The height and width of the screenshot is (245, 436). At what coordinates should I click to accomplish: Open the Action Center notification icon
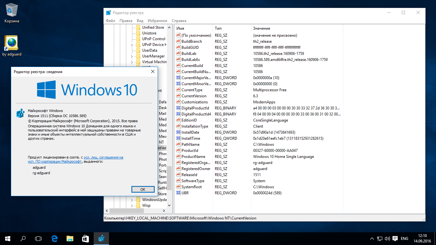tap(395, 238)
